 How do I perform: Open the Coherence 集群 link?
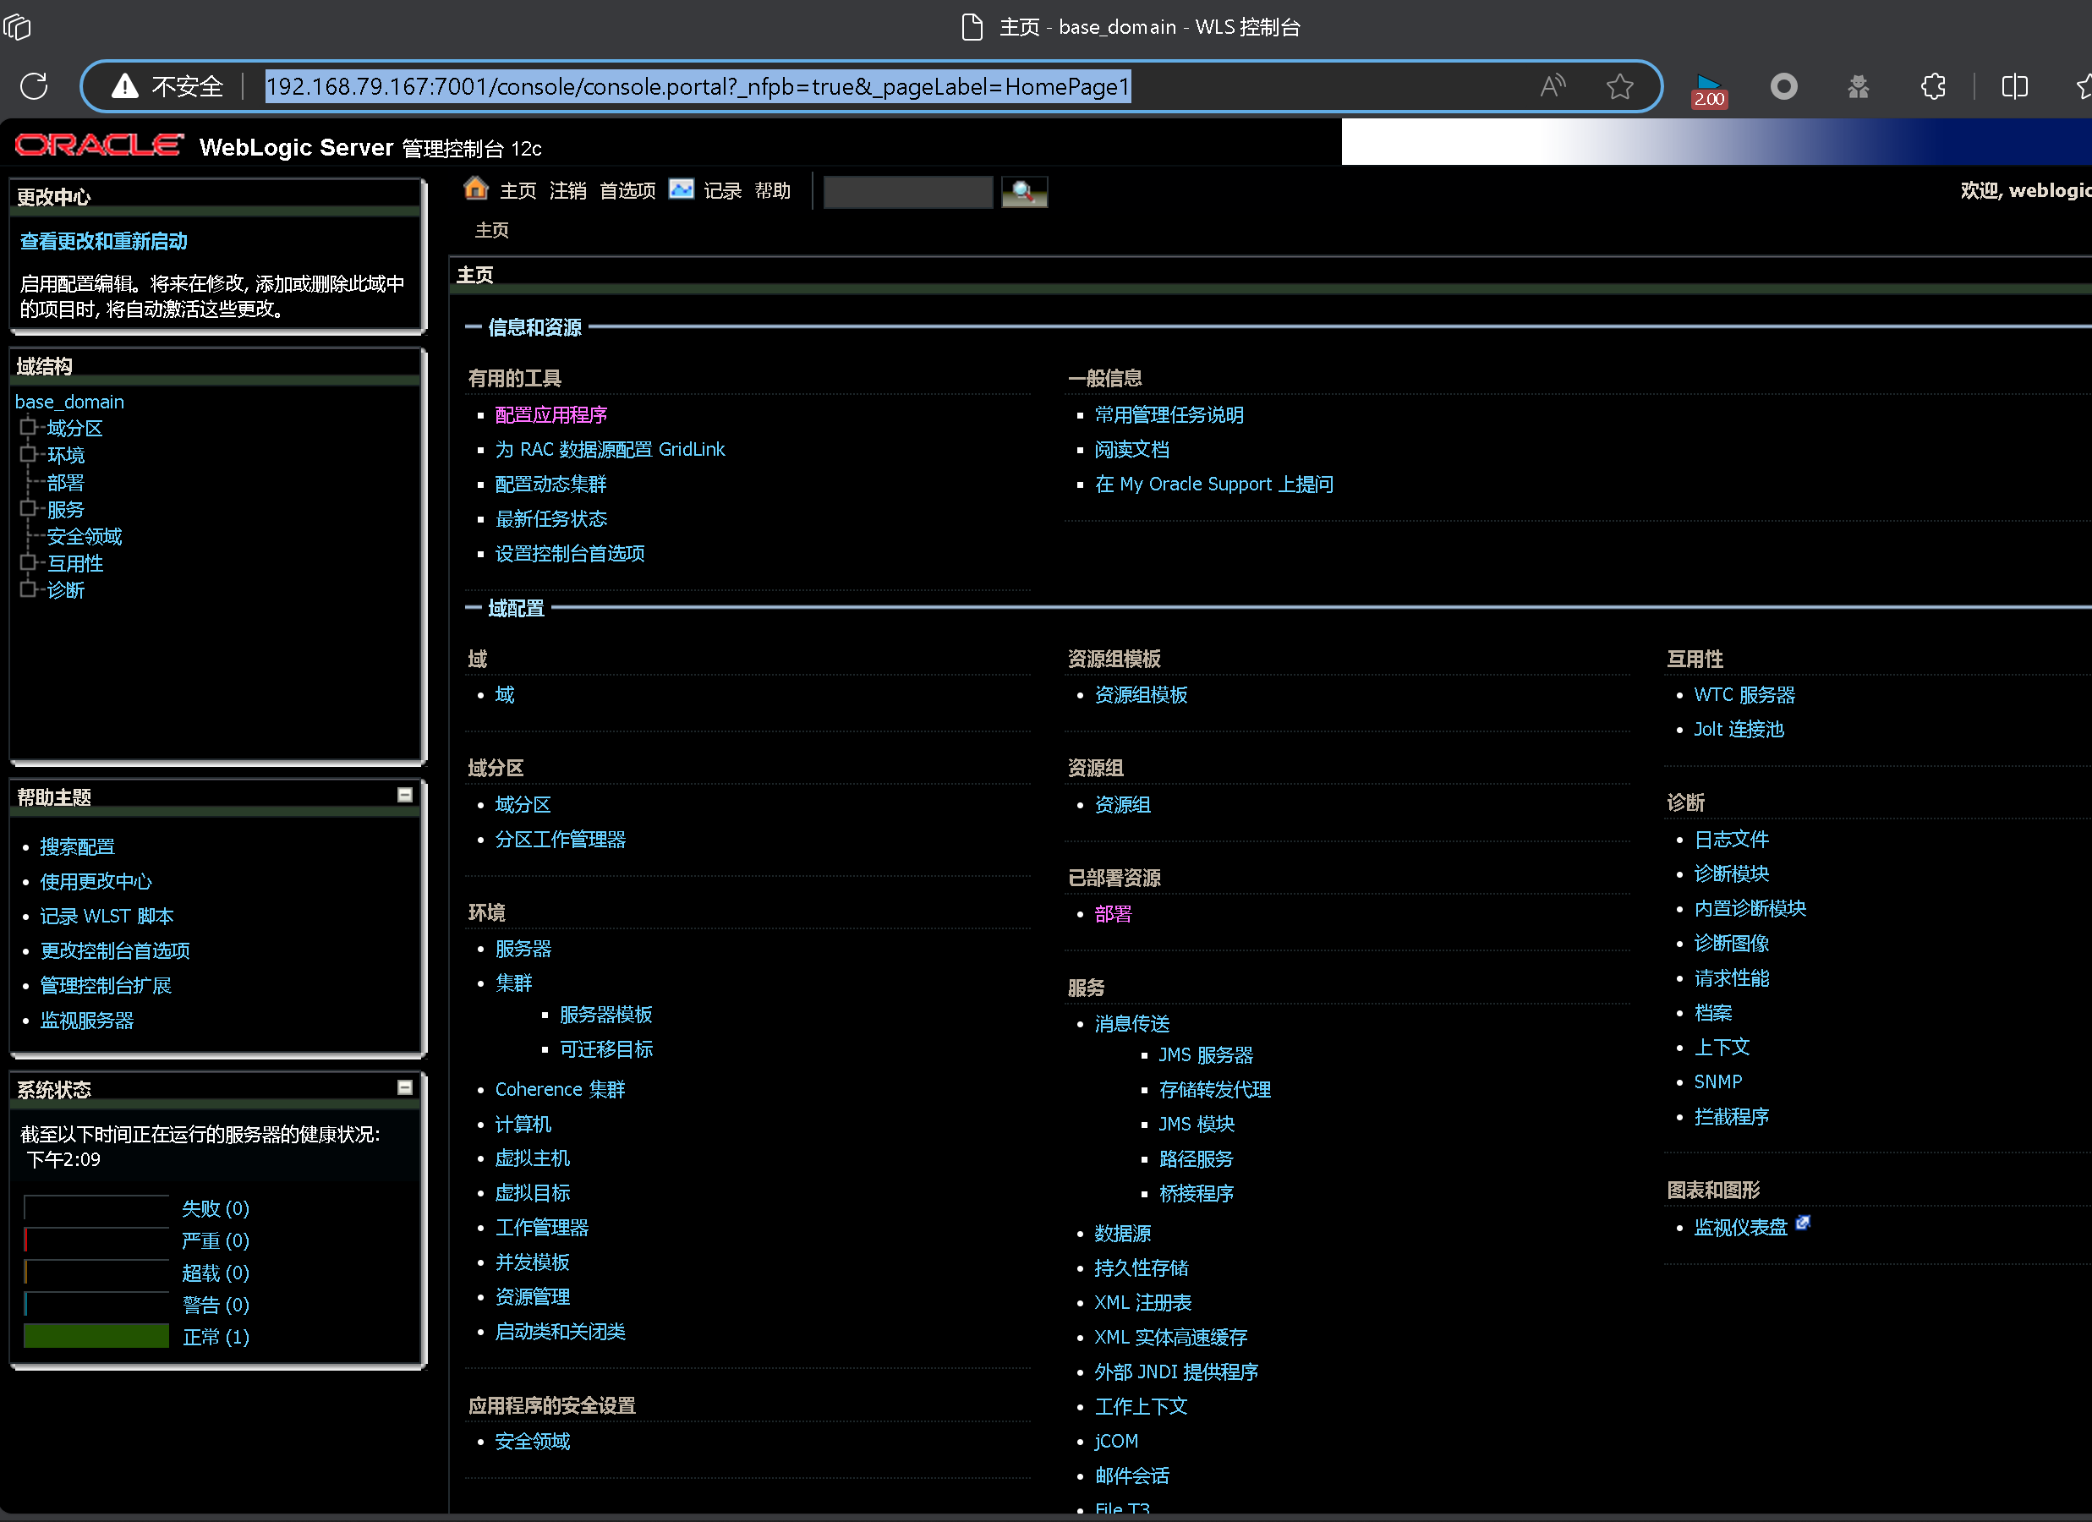point(560,1089)
